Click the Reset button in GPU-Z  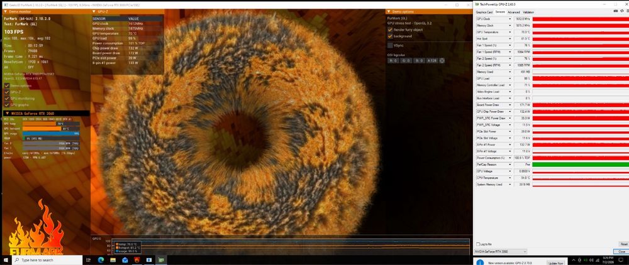click(624, 244)
